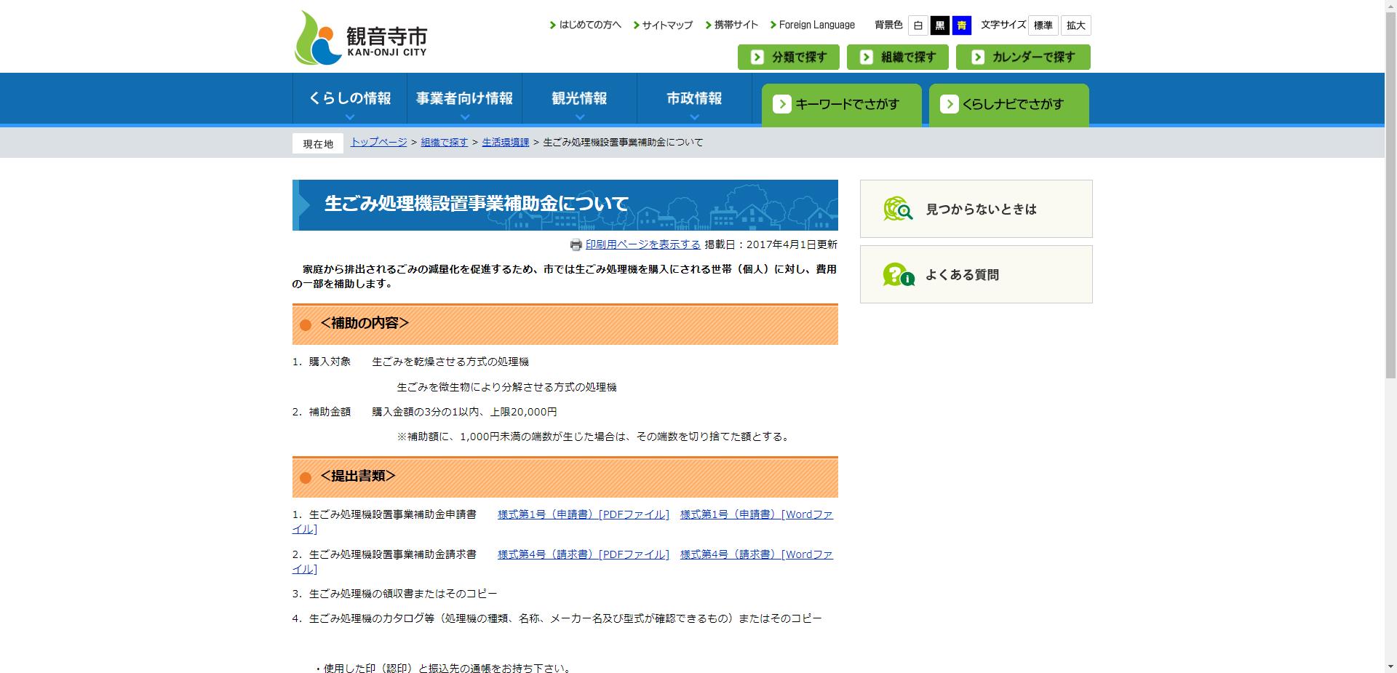
Task: Set background color to 黒
Action: coord(939,25)
